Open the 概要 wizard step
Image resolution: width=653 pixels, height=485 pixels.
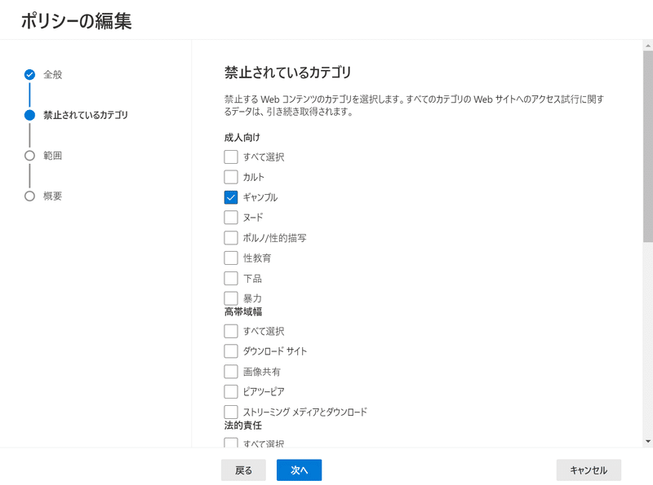coord(52,196)
